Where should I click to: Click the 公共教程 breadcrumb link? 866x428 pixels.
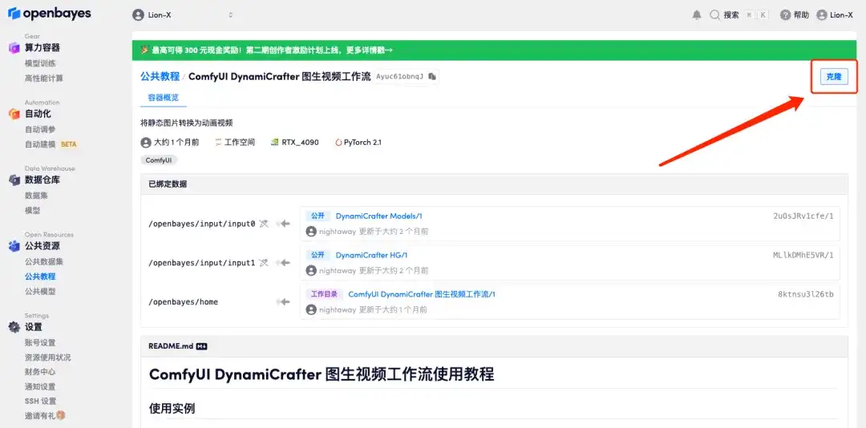(160, 77)
